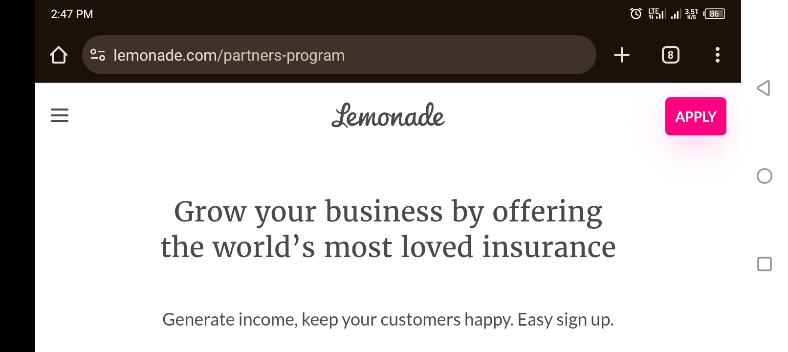Tap the LTE signal indicator

tap(657, 14)
